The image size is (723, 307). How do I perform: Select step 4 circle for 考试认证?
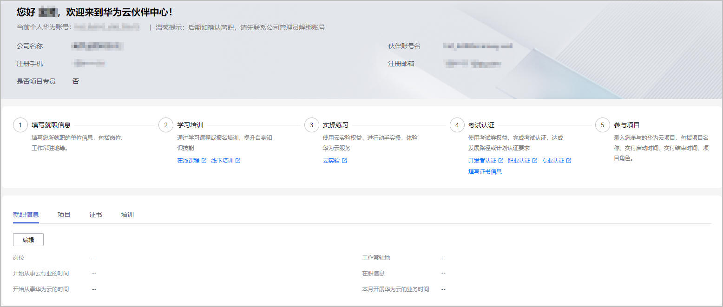[x=457, y=125]
